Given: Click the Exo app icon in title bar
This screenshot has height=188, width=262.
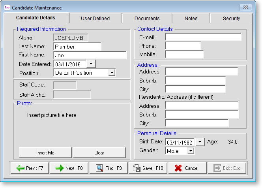Looking at the screenshot, I should pyautogui.click(x=7, y=8).
